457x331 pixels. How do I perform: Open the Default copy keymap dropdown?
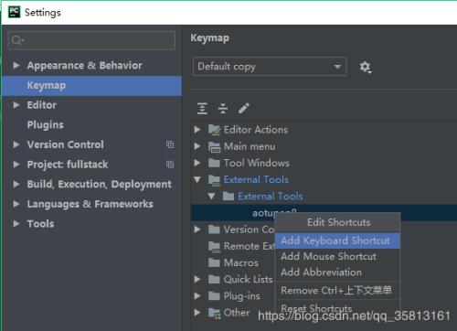(x=270, y=66)
